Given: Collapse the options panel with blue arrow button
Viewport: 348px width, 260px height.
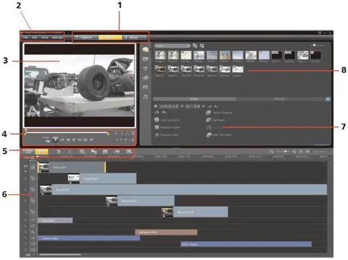Looking at the screenshot, I should [x=328, y=99].
